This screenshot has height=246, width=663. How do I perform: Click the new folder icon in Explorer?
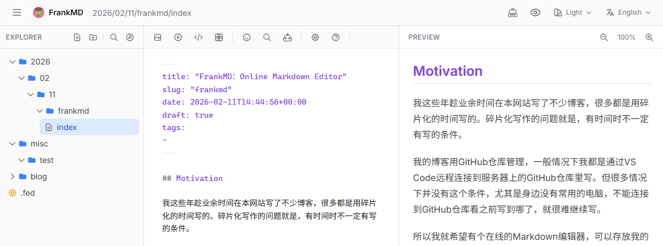(x=93, y=37)
